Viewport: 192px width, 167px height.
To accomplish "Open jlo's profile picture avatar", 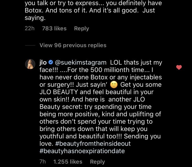I will point(30,64).
